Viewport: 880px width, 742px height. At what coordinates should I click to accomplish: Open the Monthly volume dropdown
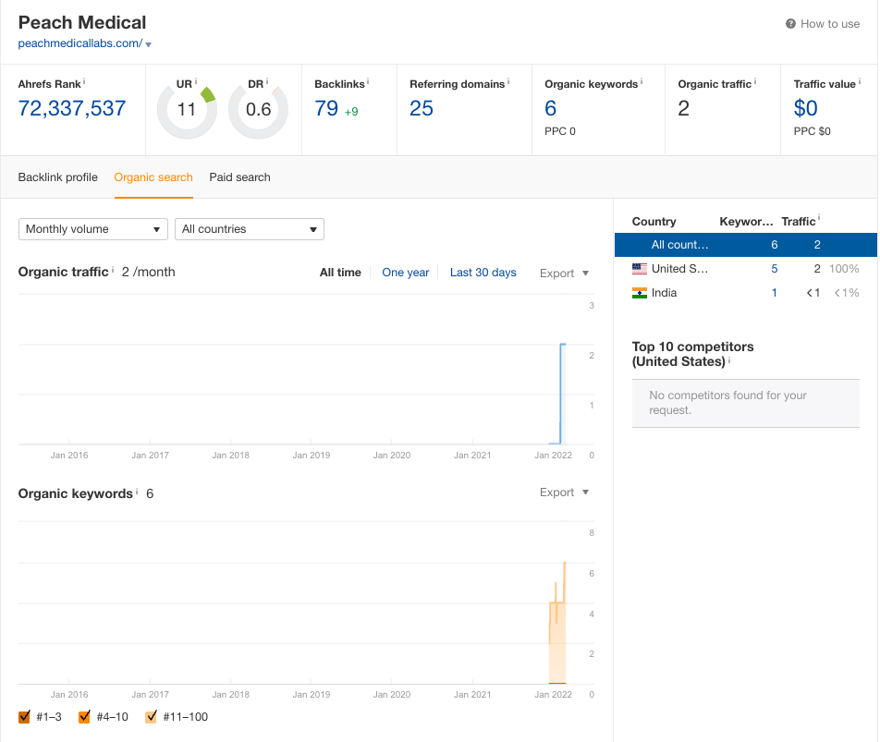tap(93, 229)
